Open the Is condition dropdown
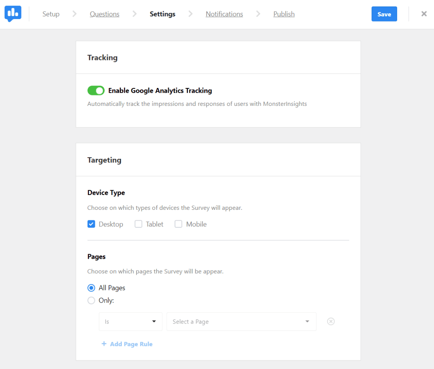434x369 pixels. [130, 322]
